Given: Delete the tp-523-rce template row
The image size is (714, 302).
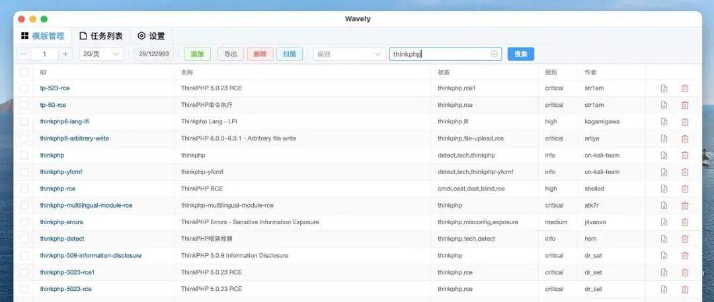Looking at the screenshot, I should tap(684, 88).
